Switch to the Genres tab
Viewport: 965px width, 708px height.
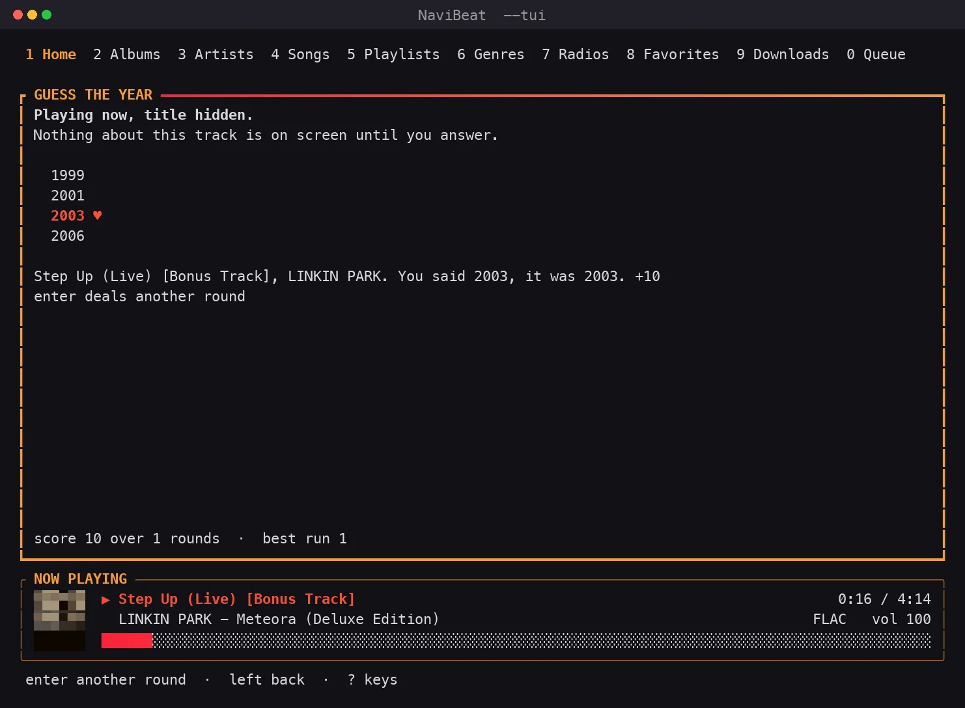pyautogui.click(x=490, y=55)
